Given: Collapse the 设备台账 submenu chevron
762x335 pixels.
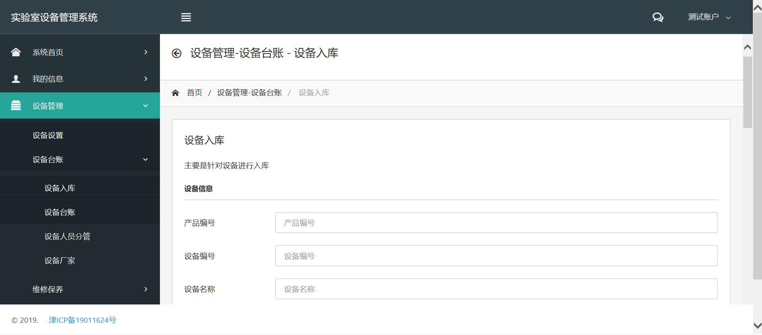Looking at the screenshot, I should tap(146, 159).
